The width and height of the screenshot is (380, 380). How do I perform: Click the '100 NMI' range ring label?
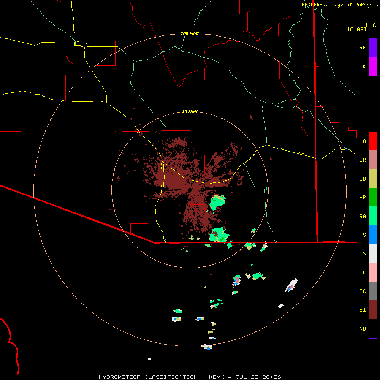190,33
